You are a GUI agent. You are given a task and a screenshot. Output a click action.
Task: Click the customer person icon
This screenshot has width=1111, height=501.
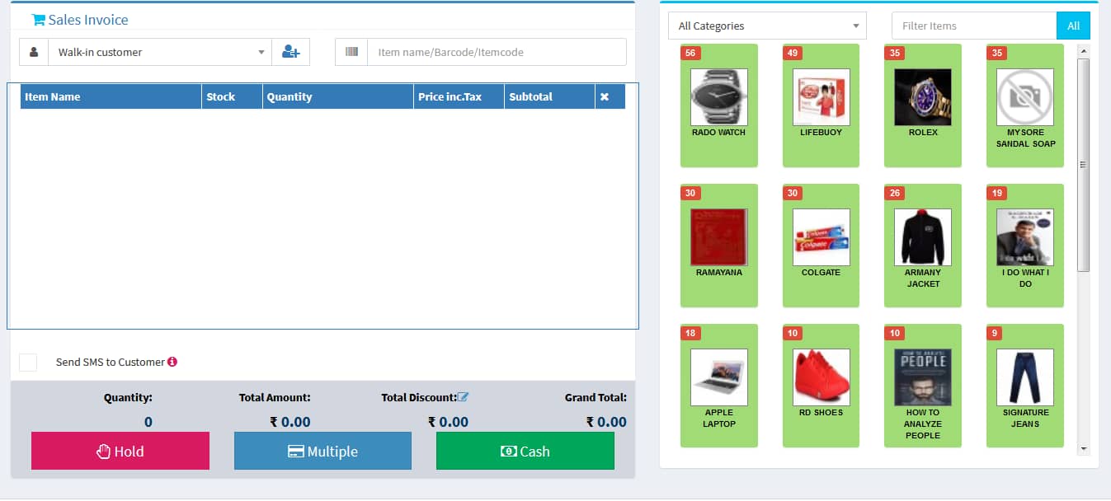click(34, 52)
